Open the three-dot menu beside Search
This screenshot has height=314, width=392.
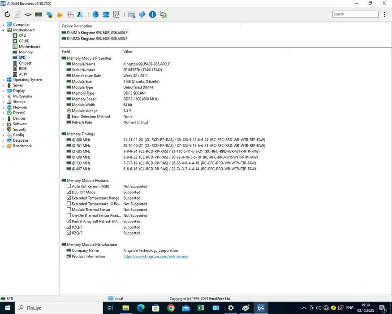point(384,14)
